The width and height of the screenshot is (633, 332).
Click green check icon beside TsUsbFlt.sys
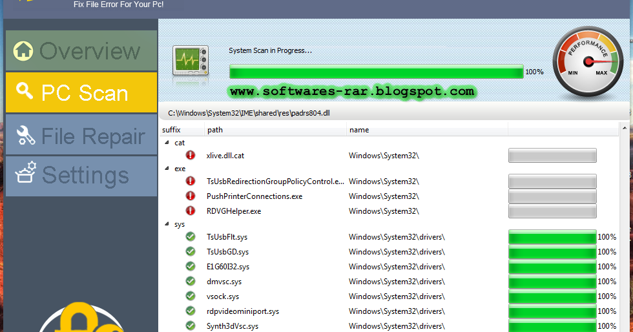tap(191, 236)
